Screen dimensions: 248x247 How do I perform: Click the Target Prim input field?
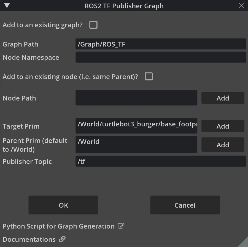[x=136, y=126]
